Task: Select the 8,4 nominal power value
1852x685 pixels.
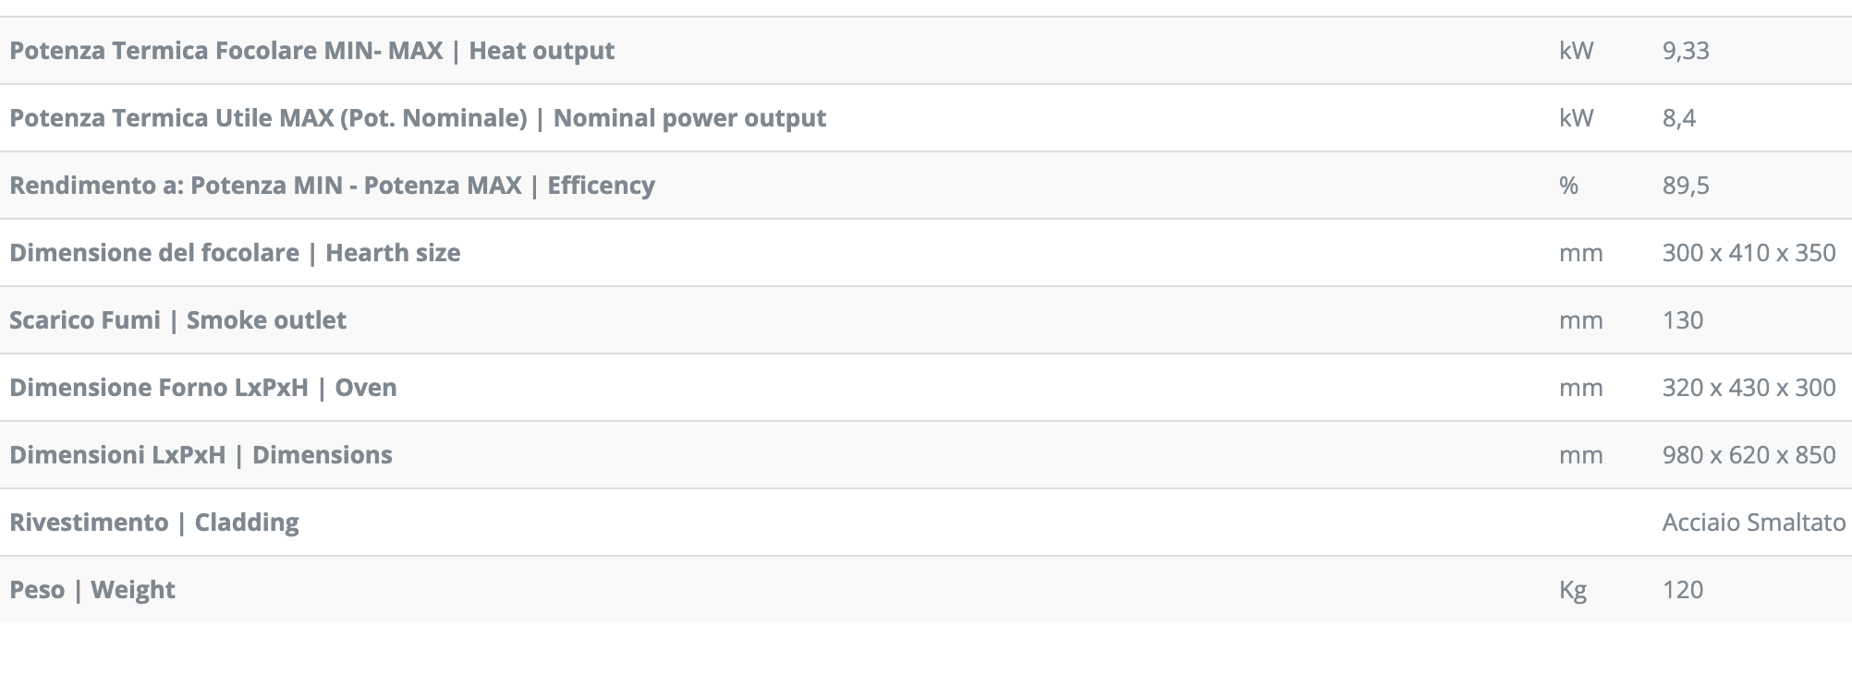Action: 1679,118
